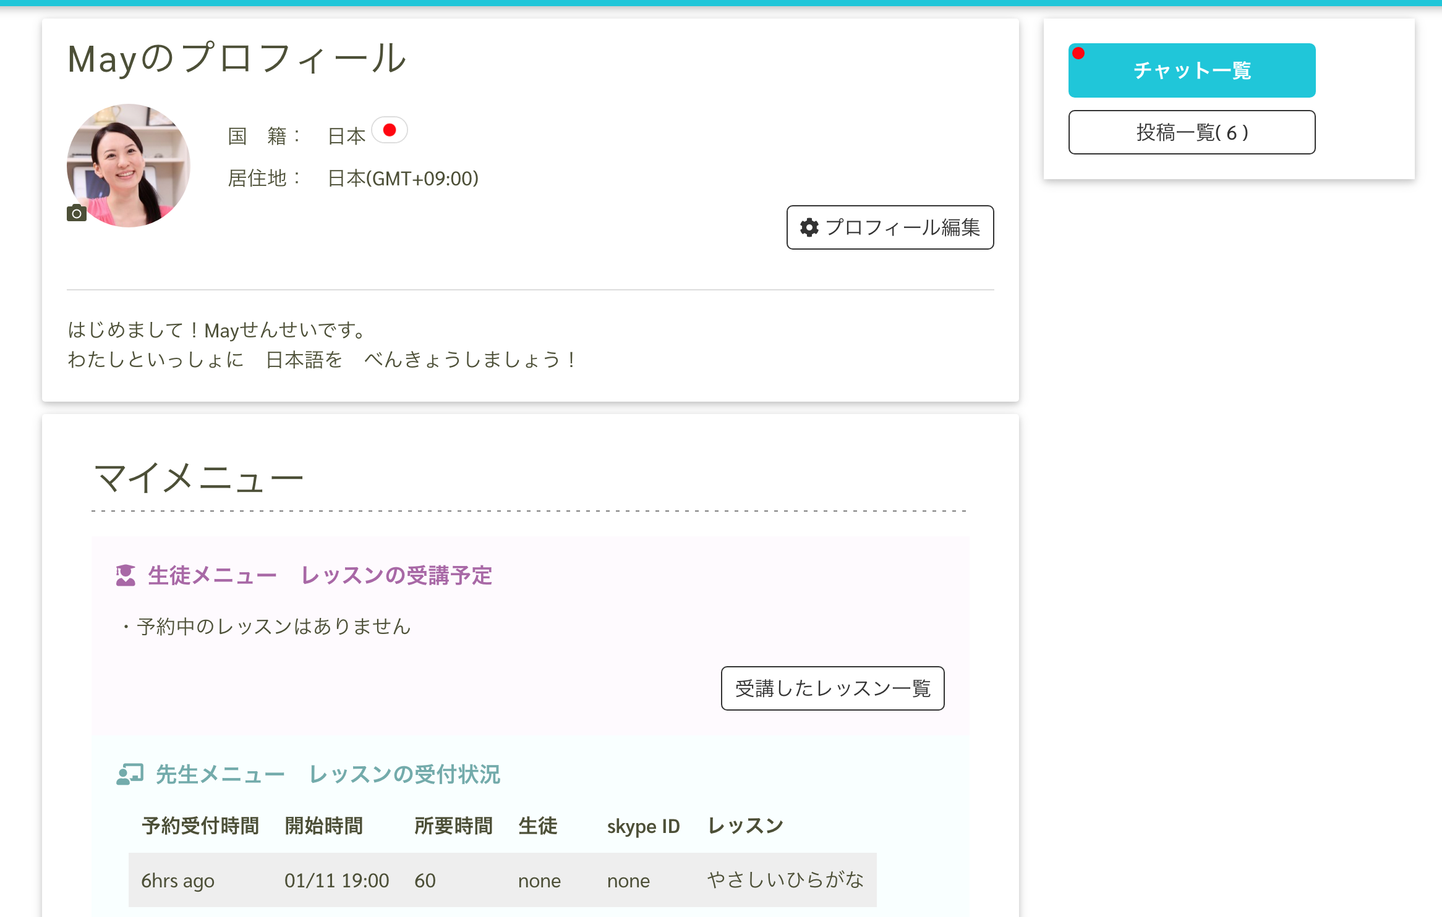The height and width of the screenshot is (917, 1442).
Task: Click the 6hrs ago table cell
Action: [177, 881]
